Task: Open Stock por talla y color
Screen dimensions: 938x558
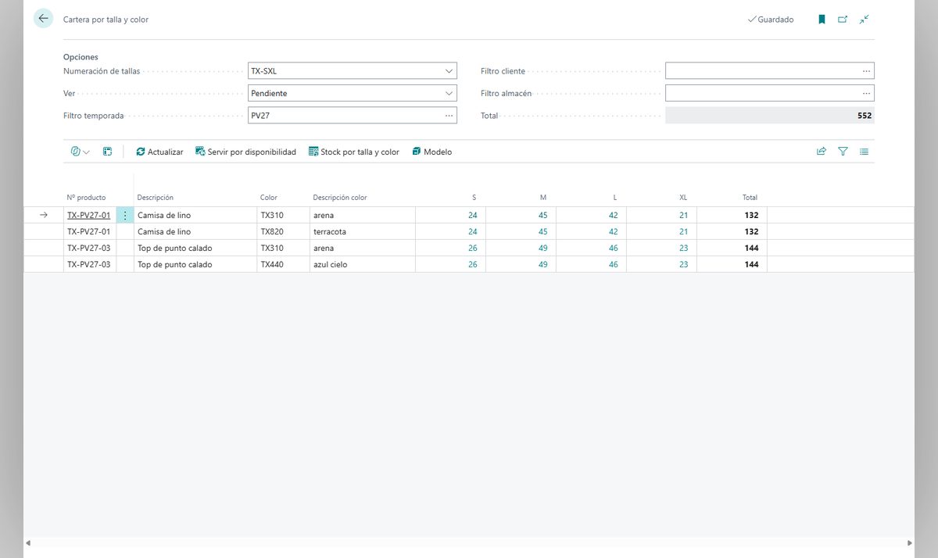Action: [x=354, y=152]
